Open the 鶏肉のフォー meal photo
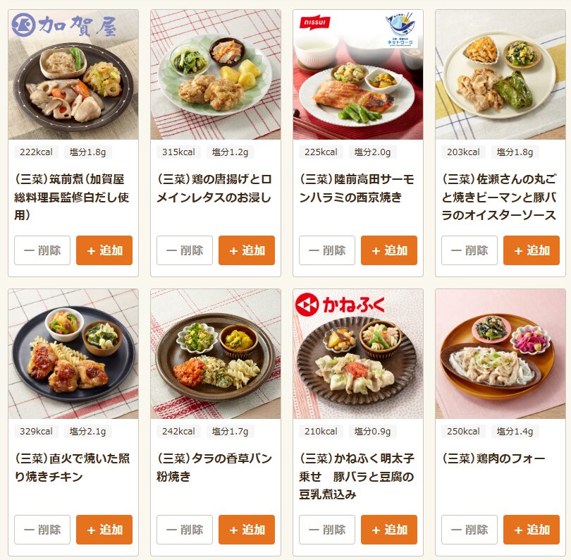This screenshot has width=571, height=560. (x=501, y=354)
